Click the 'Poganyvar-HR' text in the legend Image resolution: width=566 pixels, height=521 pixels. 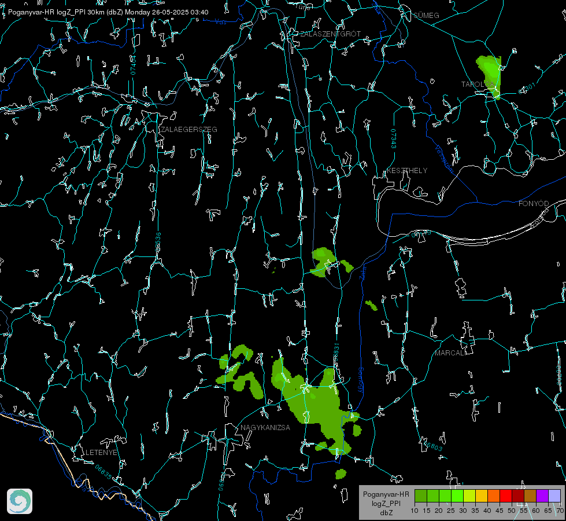[x=386, y=494]
